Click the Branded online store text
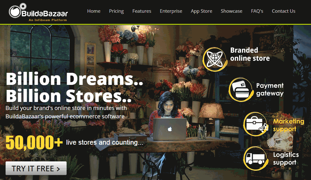311x180 pixels. click(250, 54)
